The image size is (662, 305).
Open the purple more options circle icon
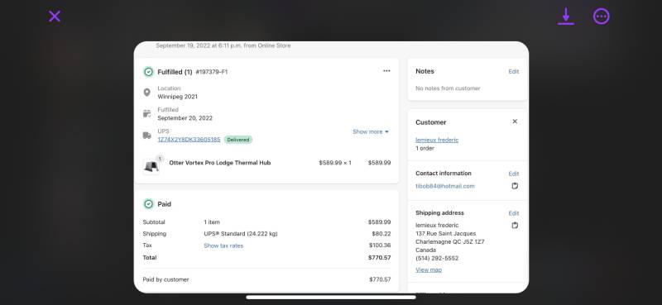(602, 17)
